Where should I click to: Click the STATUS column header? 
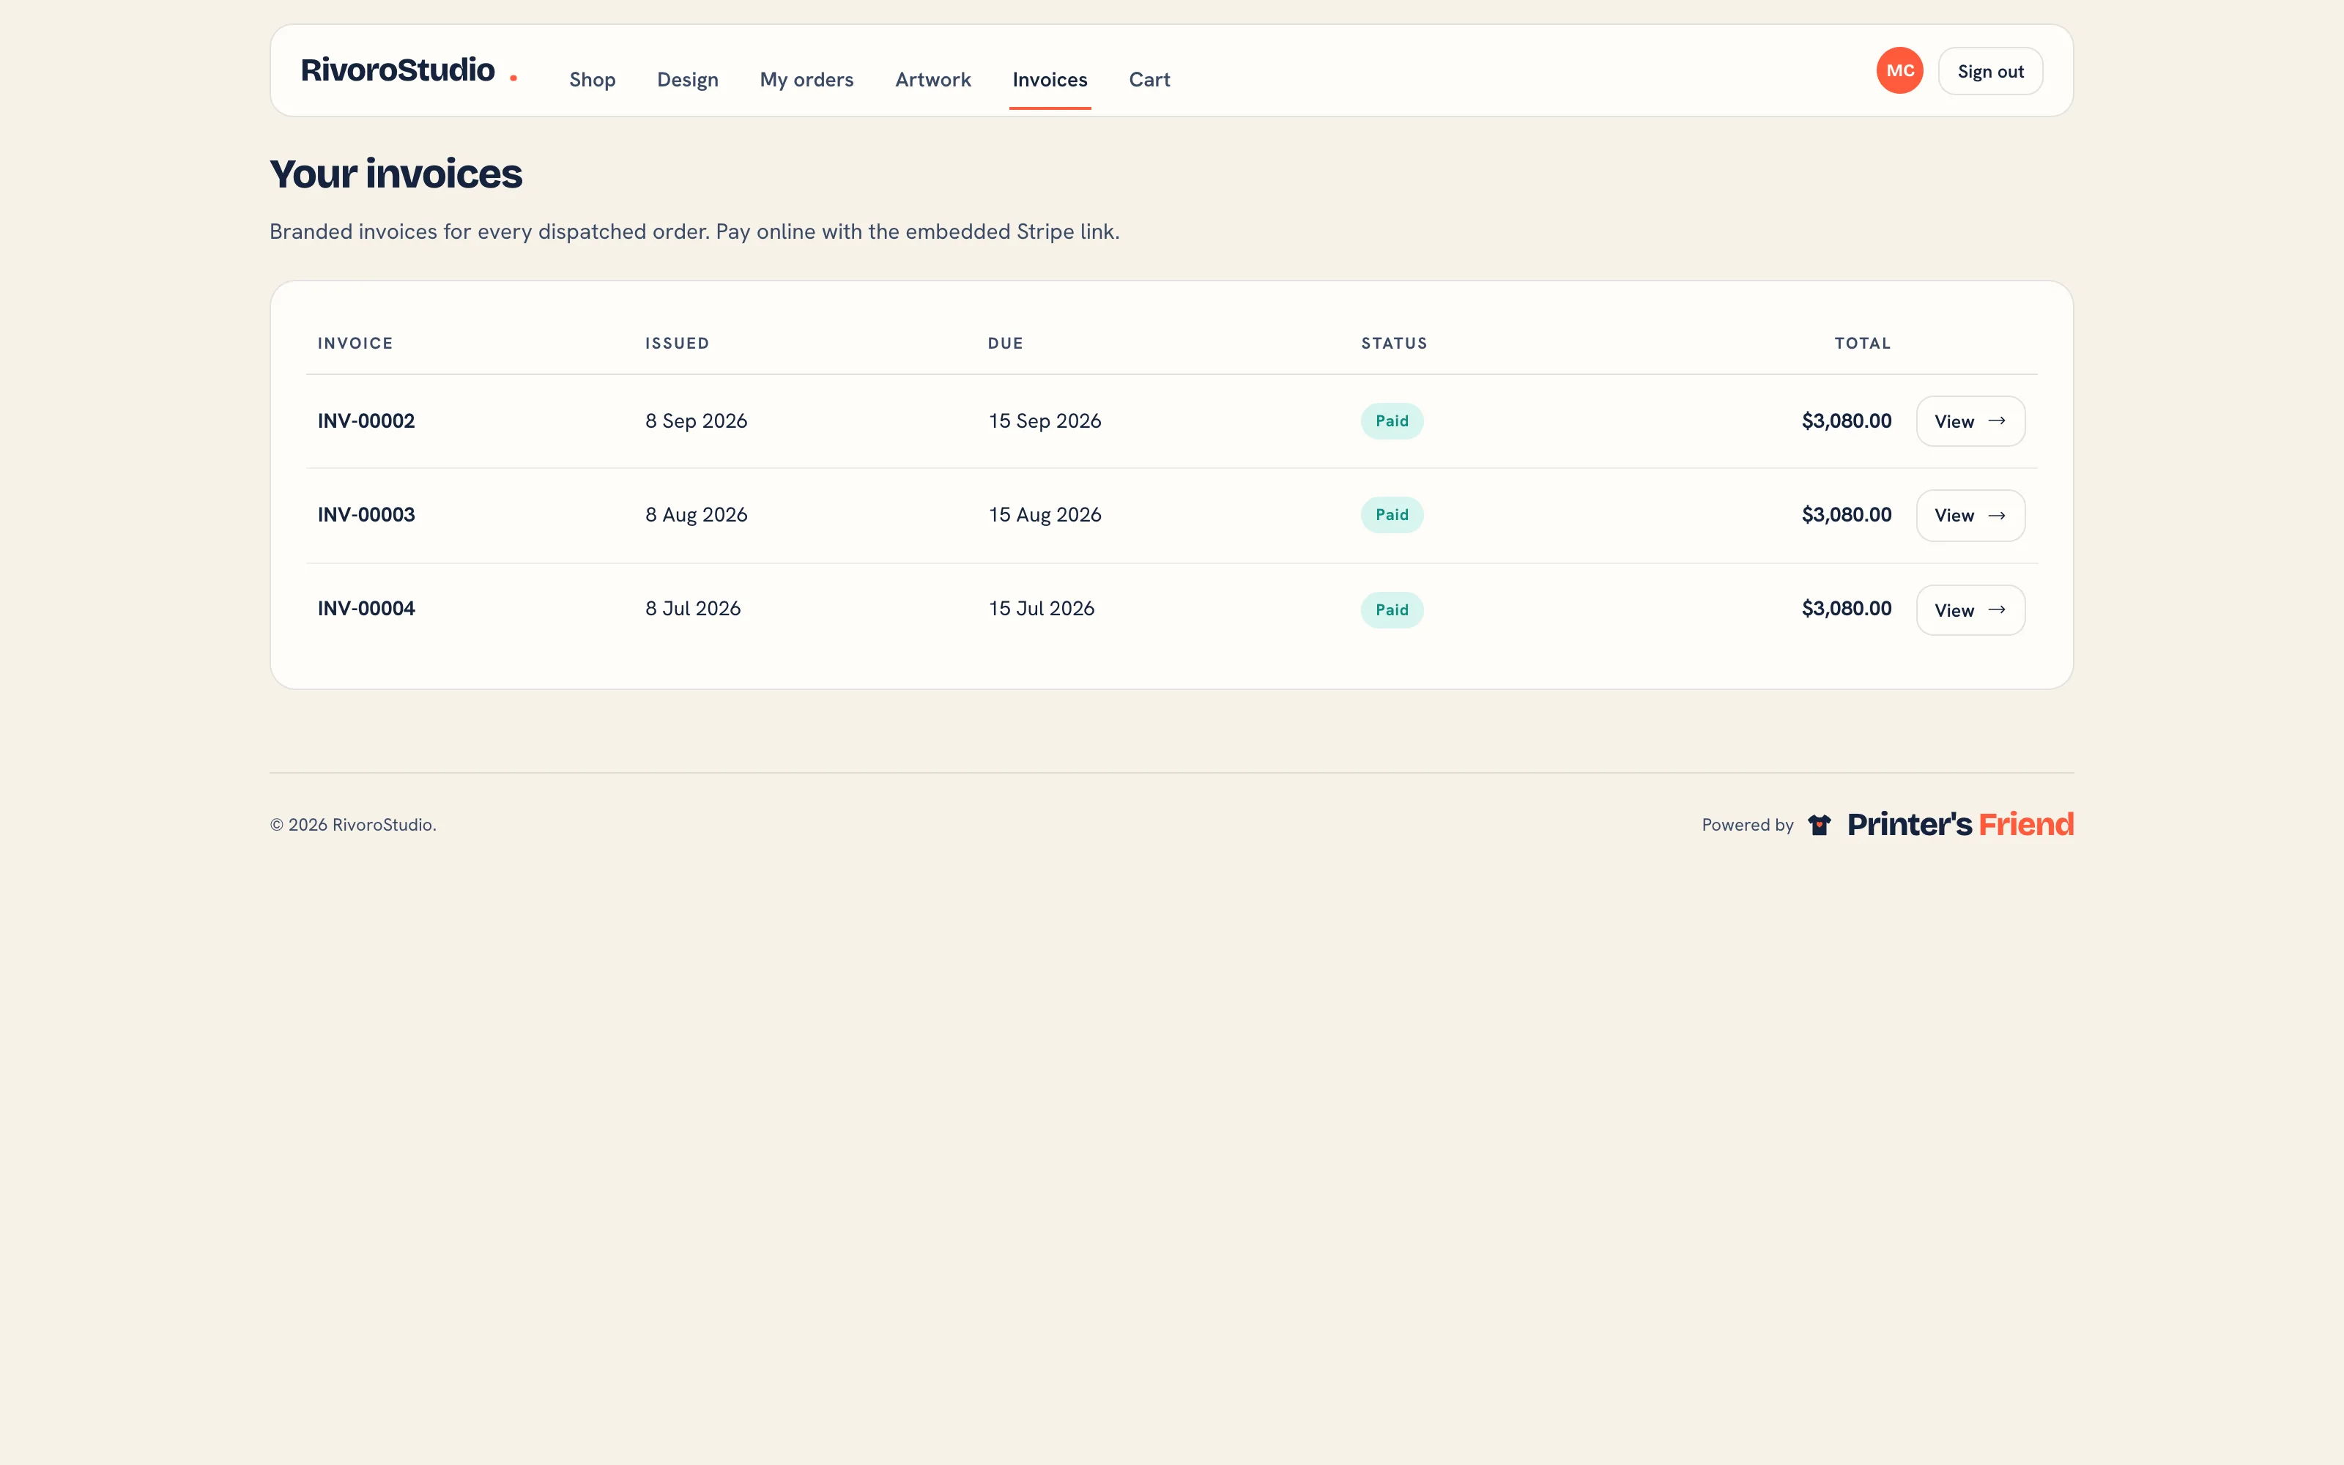pos(1394,343)
